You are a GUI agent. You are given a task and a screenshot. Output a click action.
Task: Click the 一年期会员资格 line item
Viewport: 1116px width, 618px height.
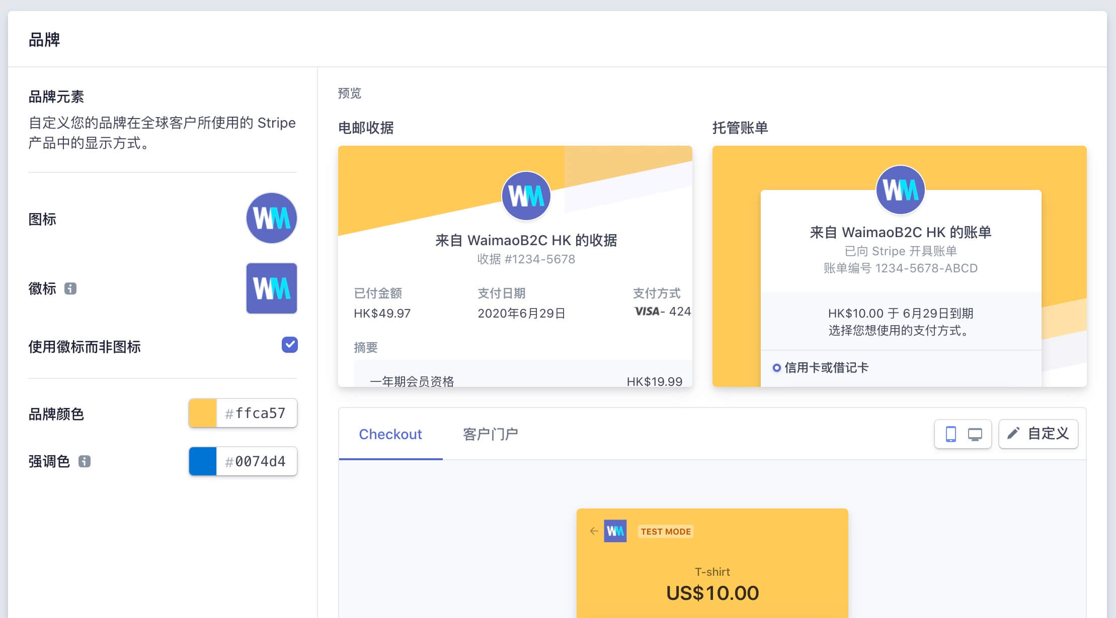click(412, 381)
